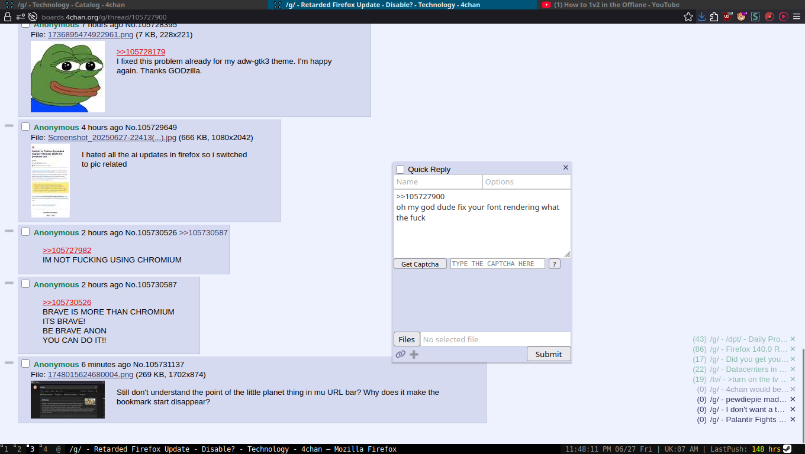Remove 'pewdiepie mad' thread from watcher
Viewport: 805px width, 454px height.
click(x=793, y=400)
